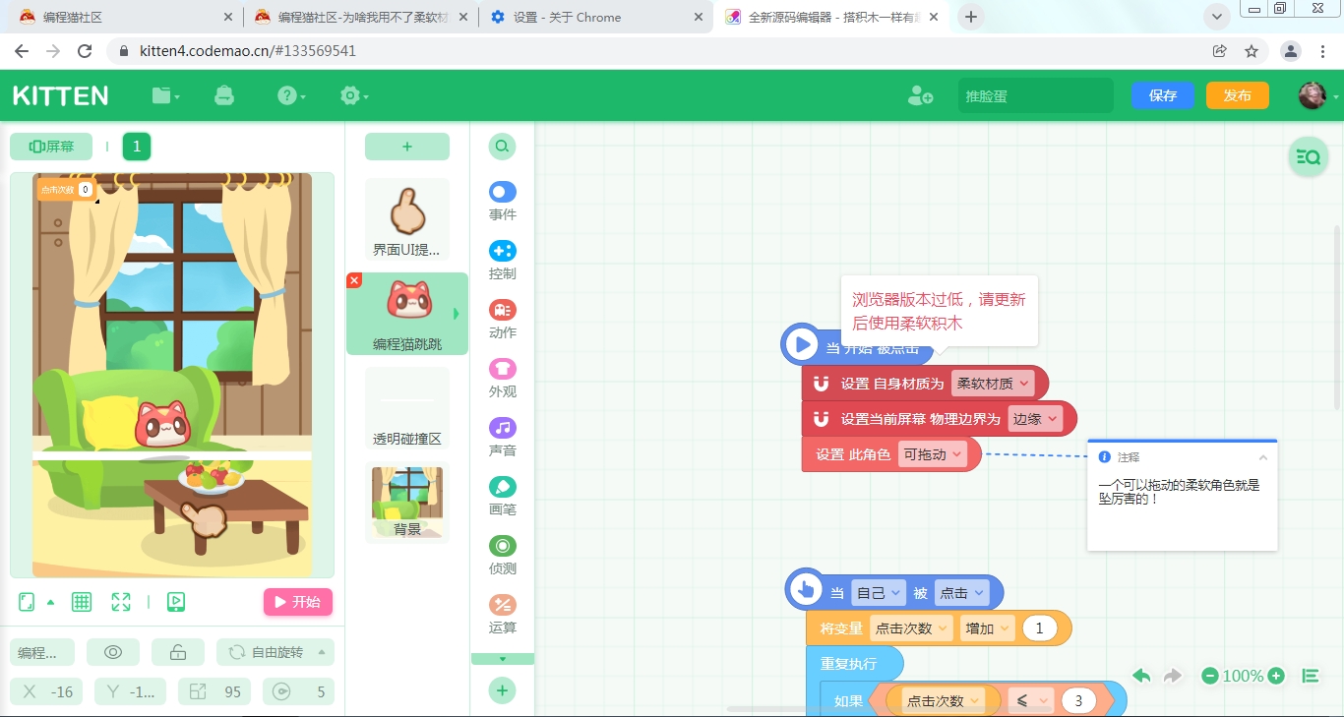Image resolution: width=1344 pixels, height=717 pixels.
Task: Expand more block categories arrow bar
Action: coord(503,659)
